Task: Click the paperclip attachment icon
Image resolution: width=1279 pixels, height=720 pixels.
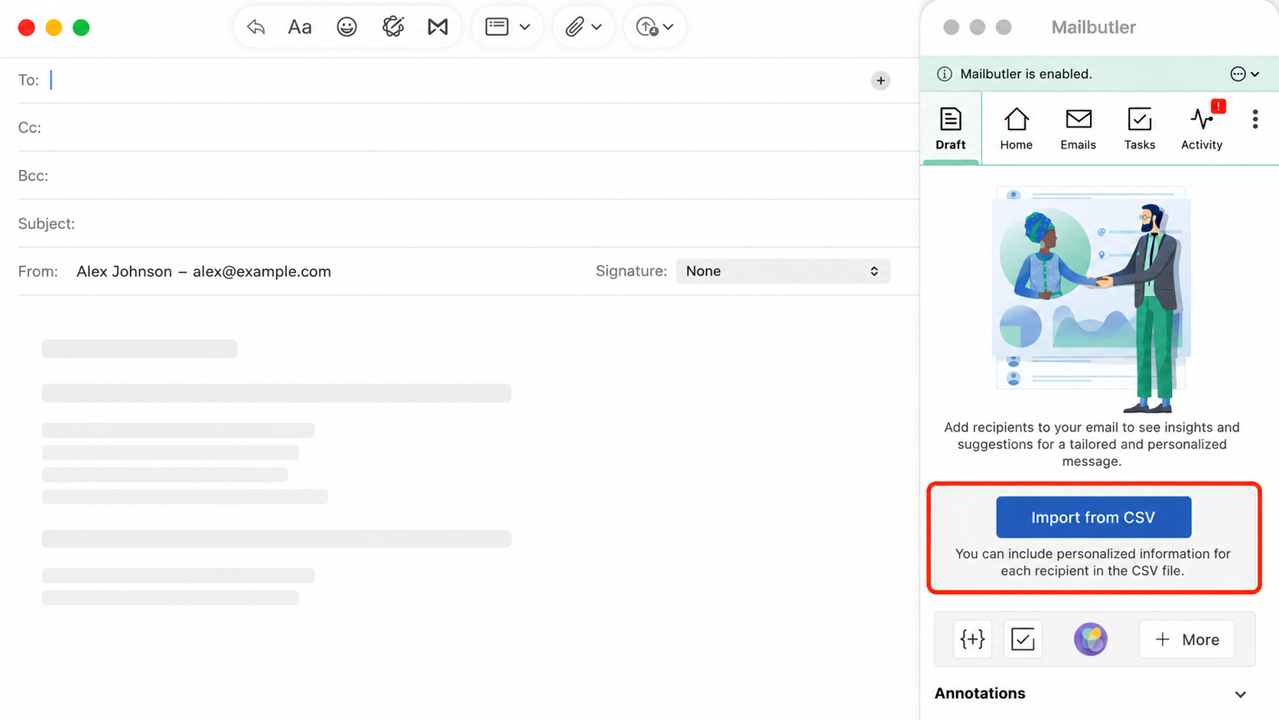Action: pyautogui.click(x=574, y=27)
